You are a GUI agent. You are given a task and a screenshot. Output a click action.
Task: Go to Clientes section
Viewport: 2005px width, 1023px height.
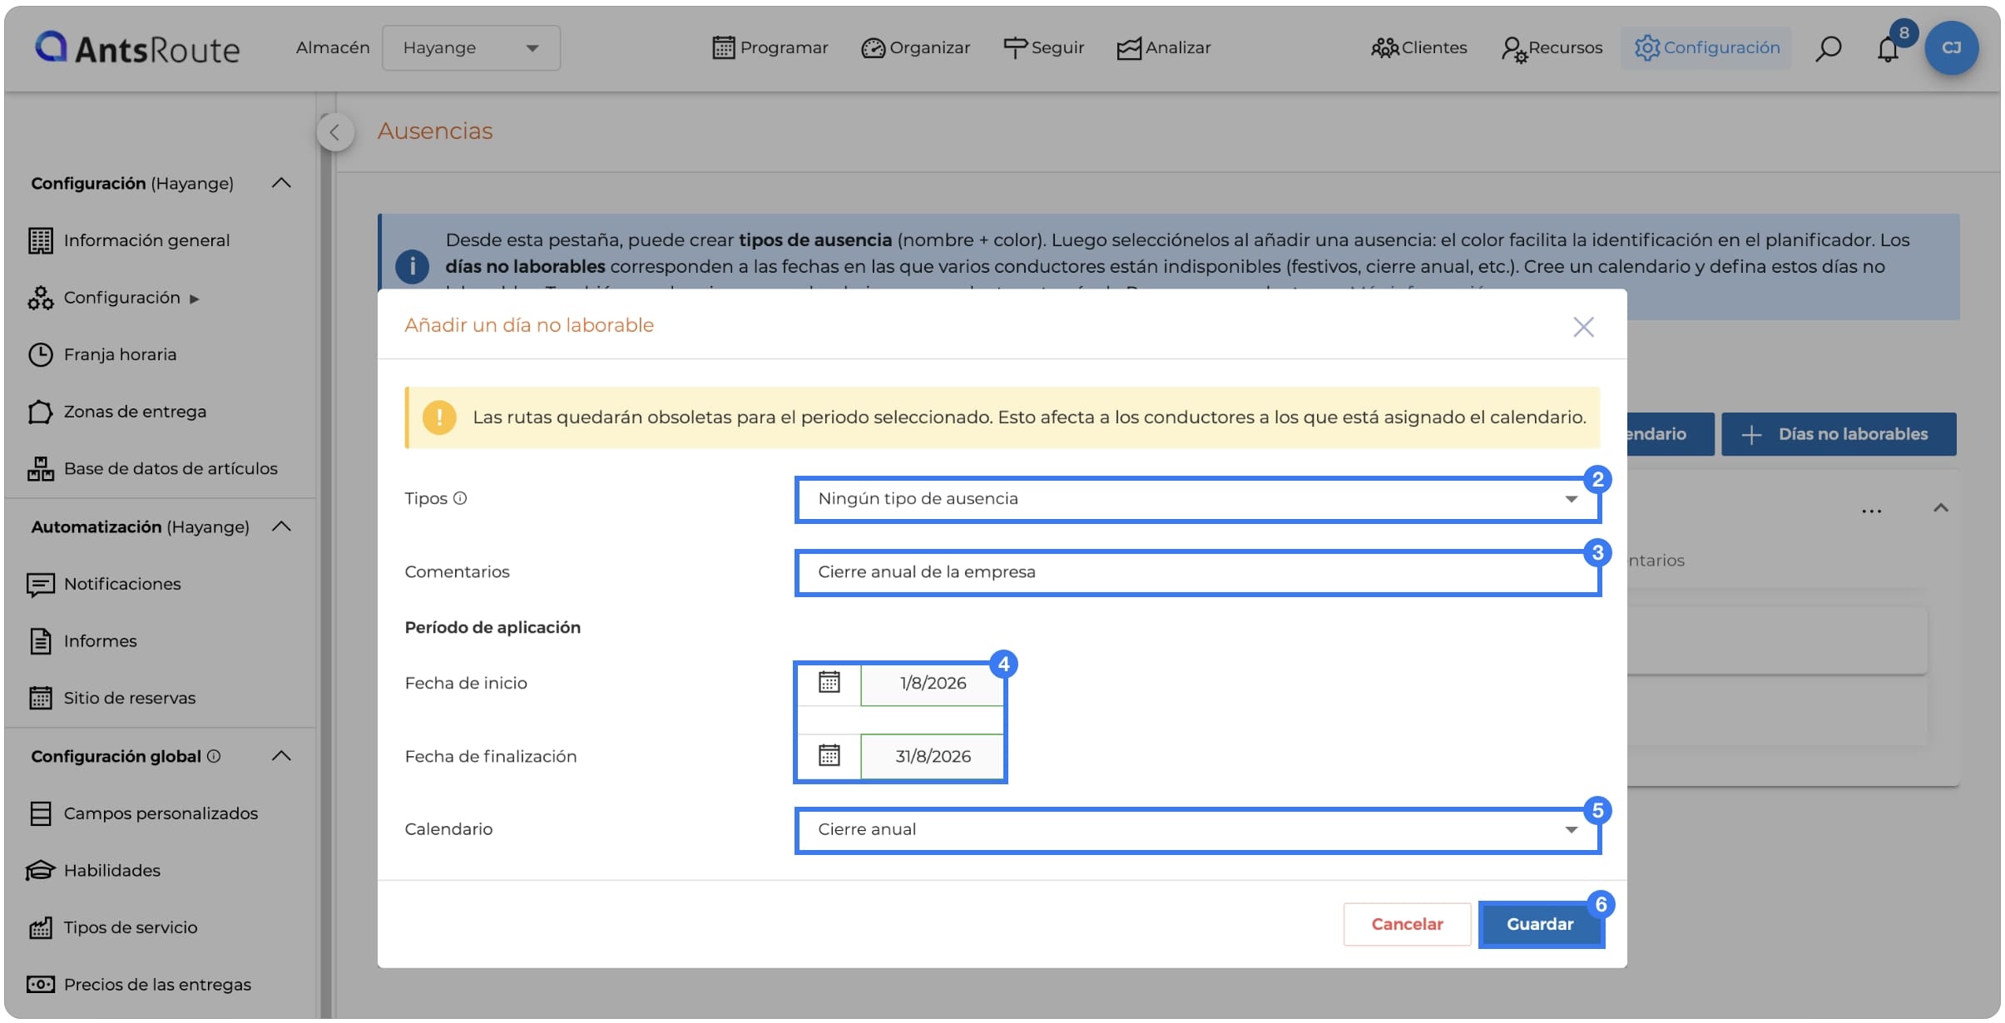(x=1419, y=48)
